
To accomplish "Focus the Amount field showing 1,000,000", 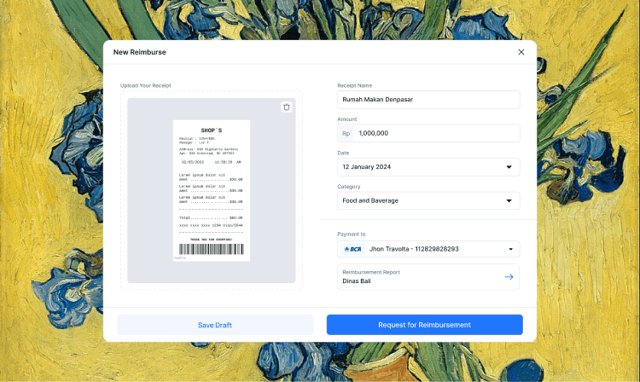I will point(437,134).
